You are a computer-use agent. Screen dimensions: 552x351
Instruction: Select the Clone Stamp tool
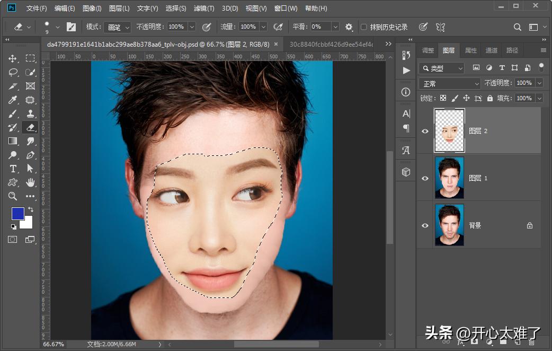(x=30, y=113)
